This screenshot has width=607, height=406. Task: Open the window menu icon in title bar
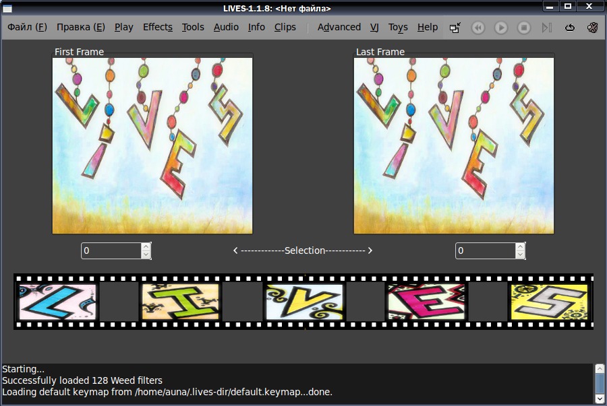[x=7, y=8]
